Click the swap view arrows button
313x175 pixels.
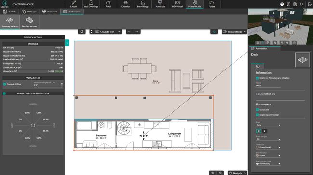[x=82, y=32]
